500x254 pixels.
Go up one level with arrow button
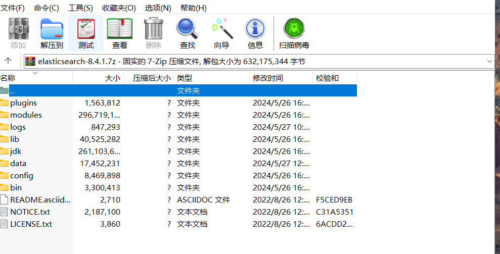8,61
